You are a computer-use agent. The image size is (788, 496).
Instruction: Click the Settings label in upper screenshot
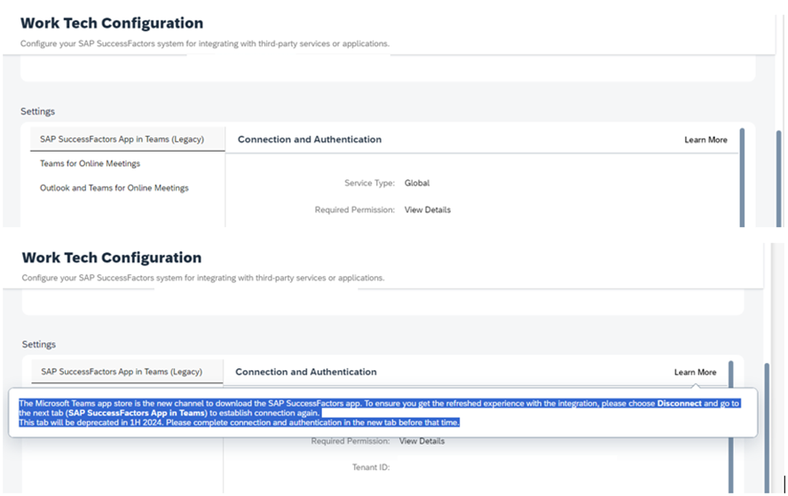point(37,111)
